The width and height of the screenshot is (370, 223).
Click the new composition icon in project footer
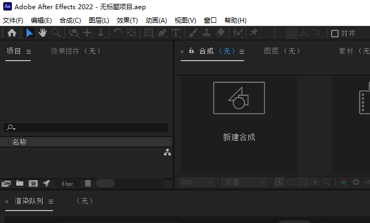click(x=34, y=183)
